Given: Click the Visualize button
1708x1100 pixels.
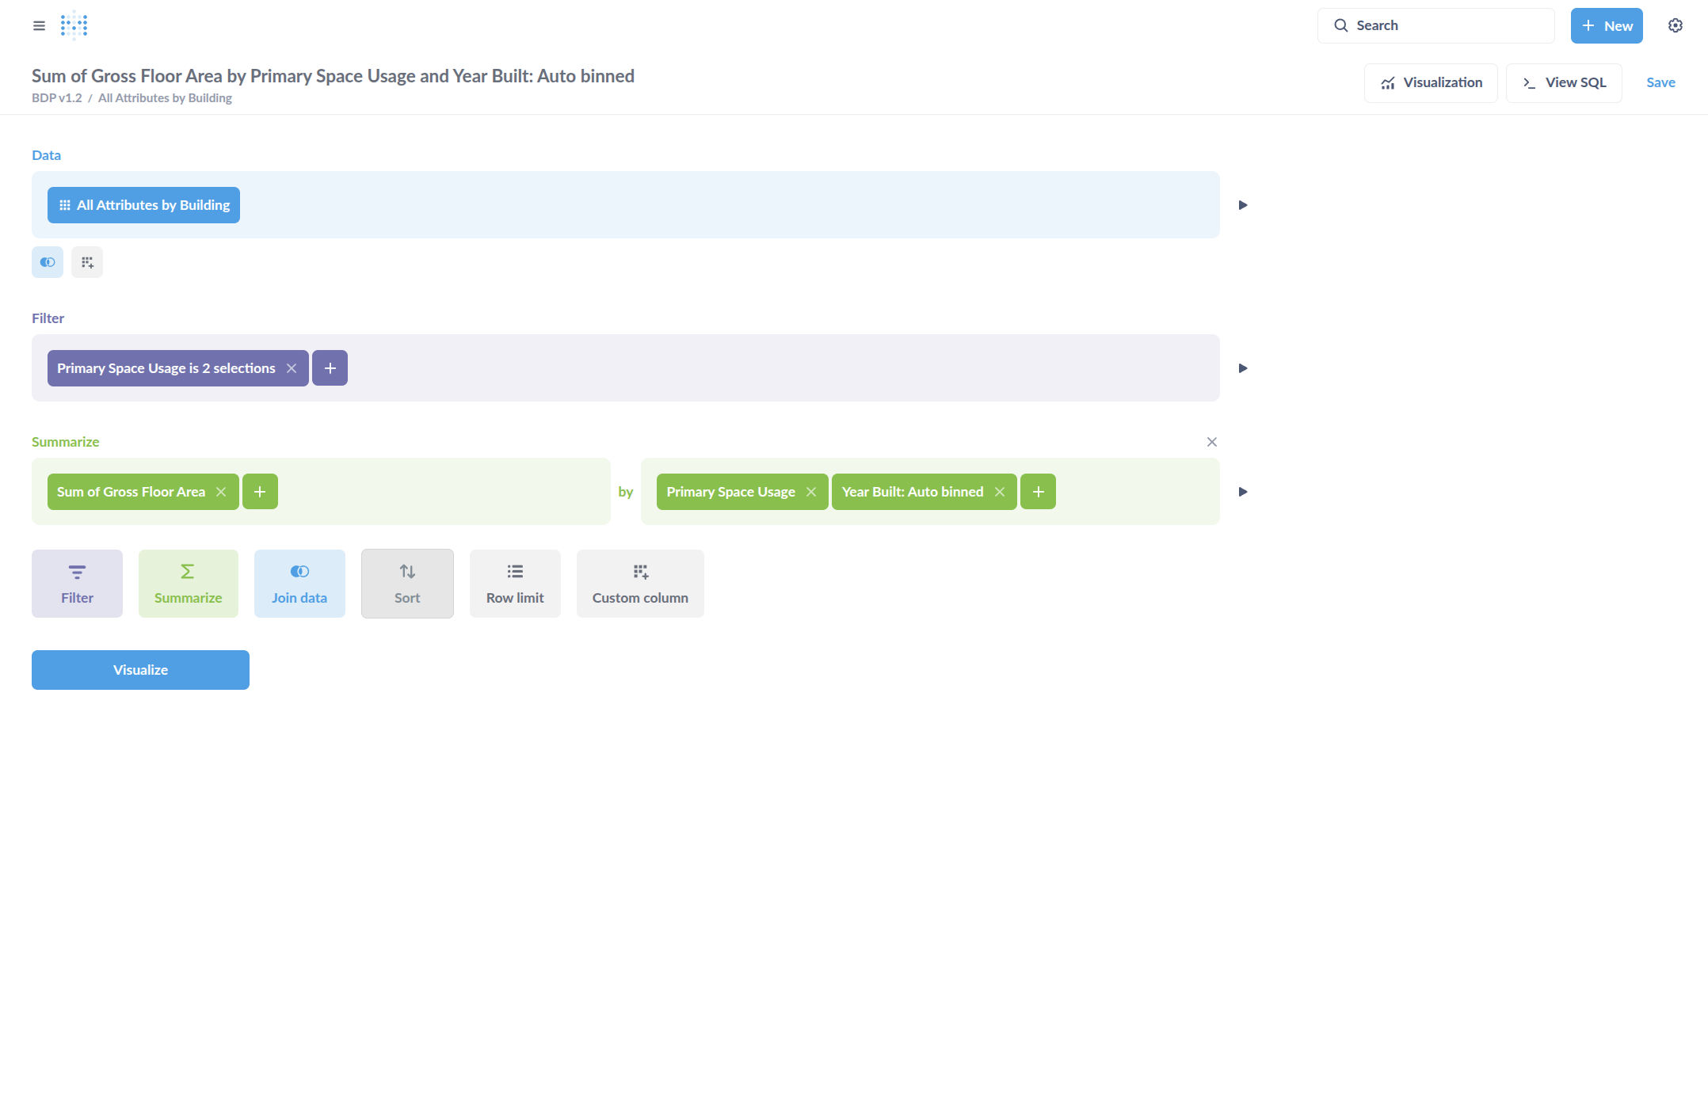Looking at the screenshot, I should (x=140, y=670).
